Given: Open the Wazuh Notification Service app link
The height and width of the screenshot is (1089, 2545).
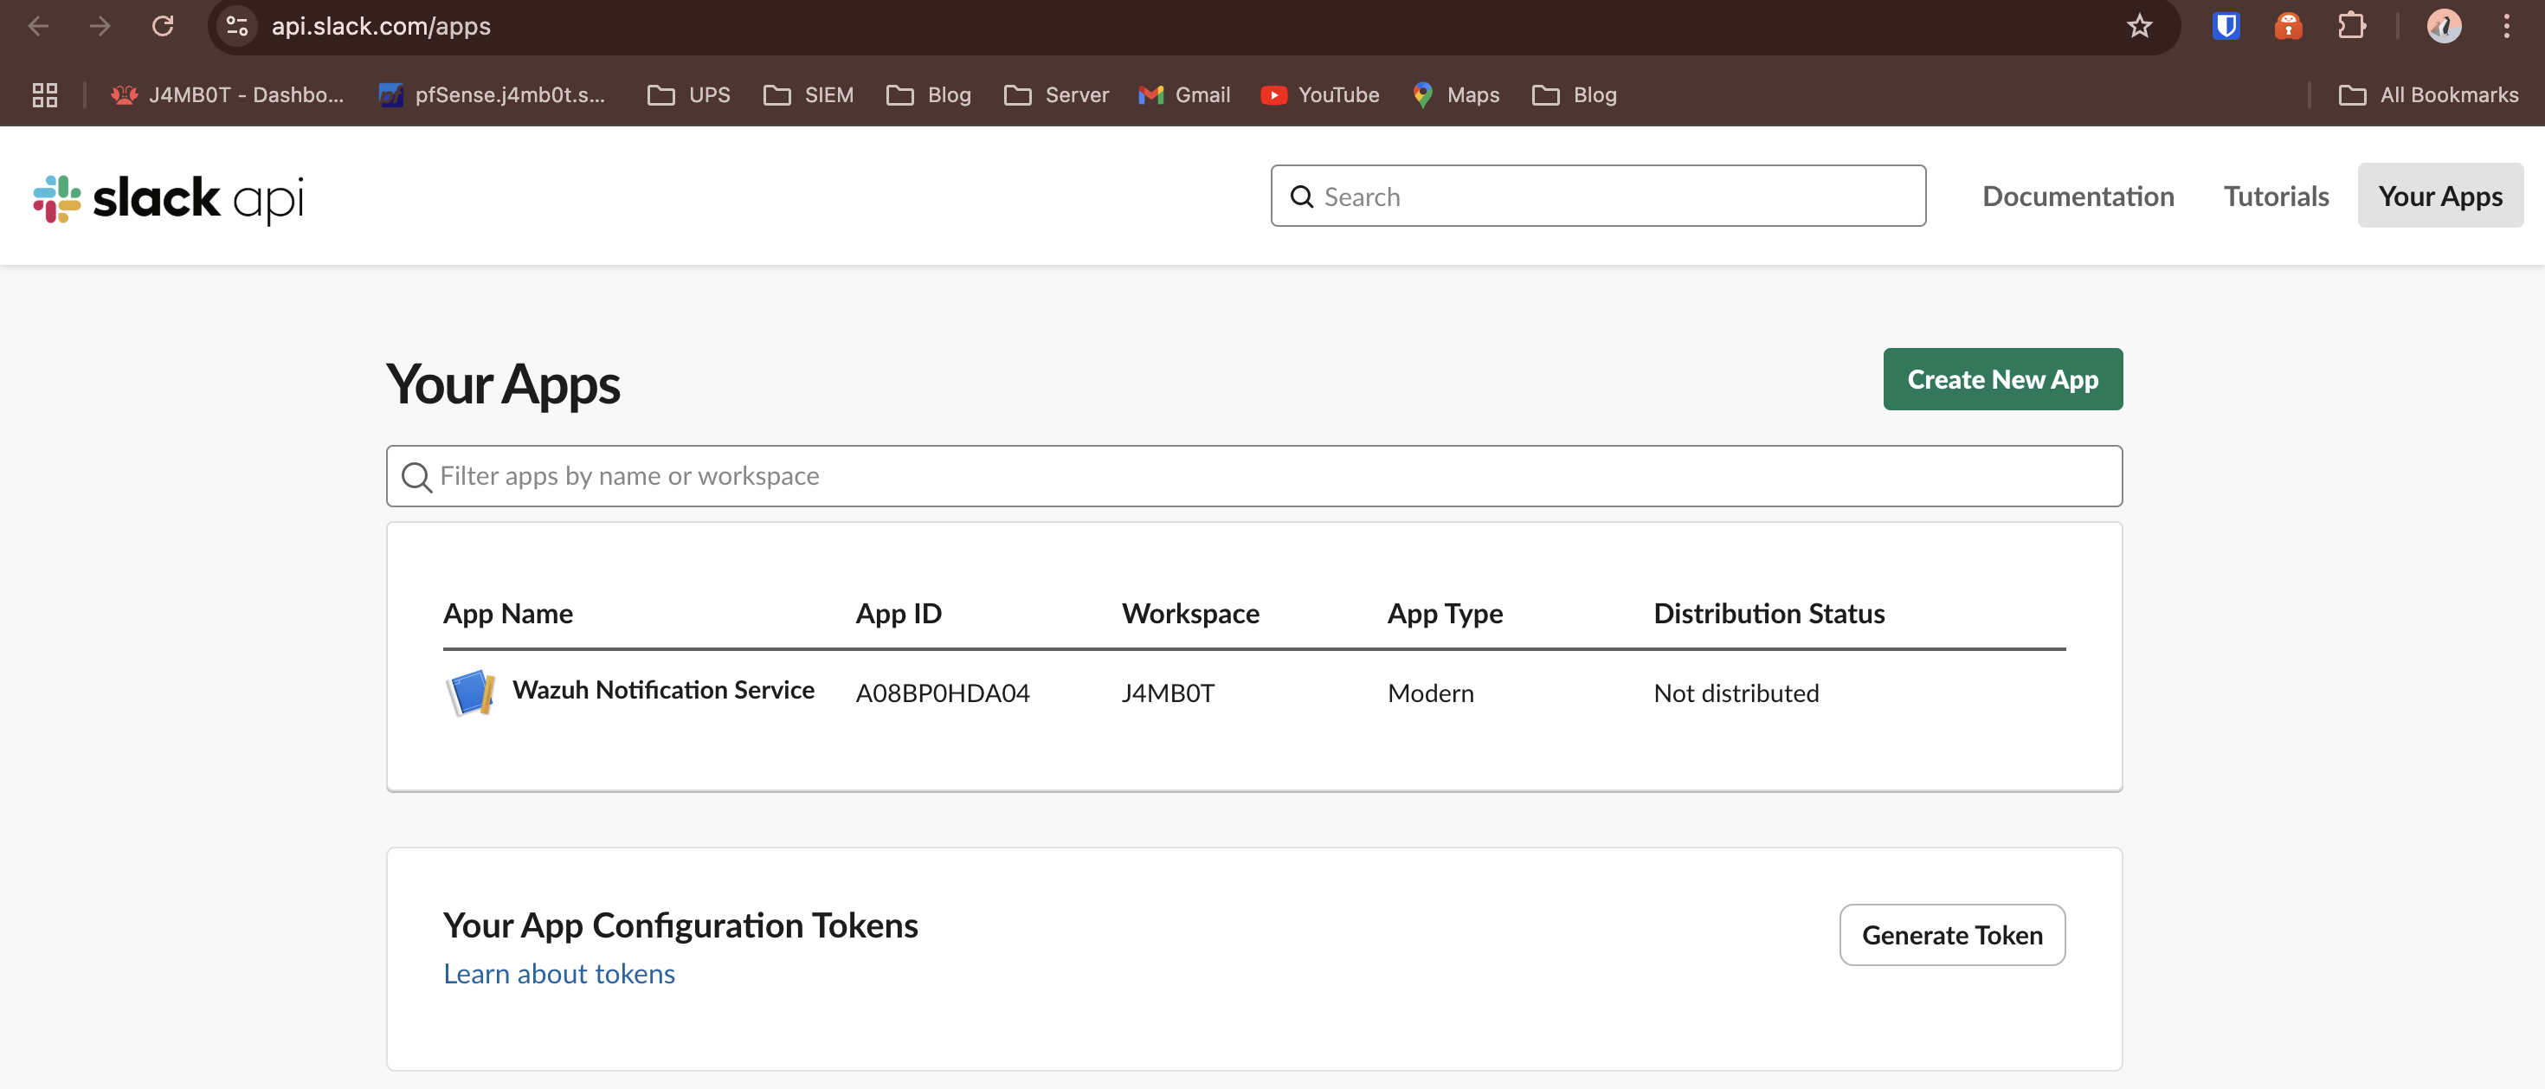Looking at the screenshot, I should click(x=663, y=690).
